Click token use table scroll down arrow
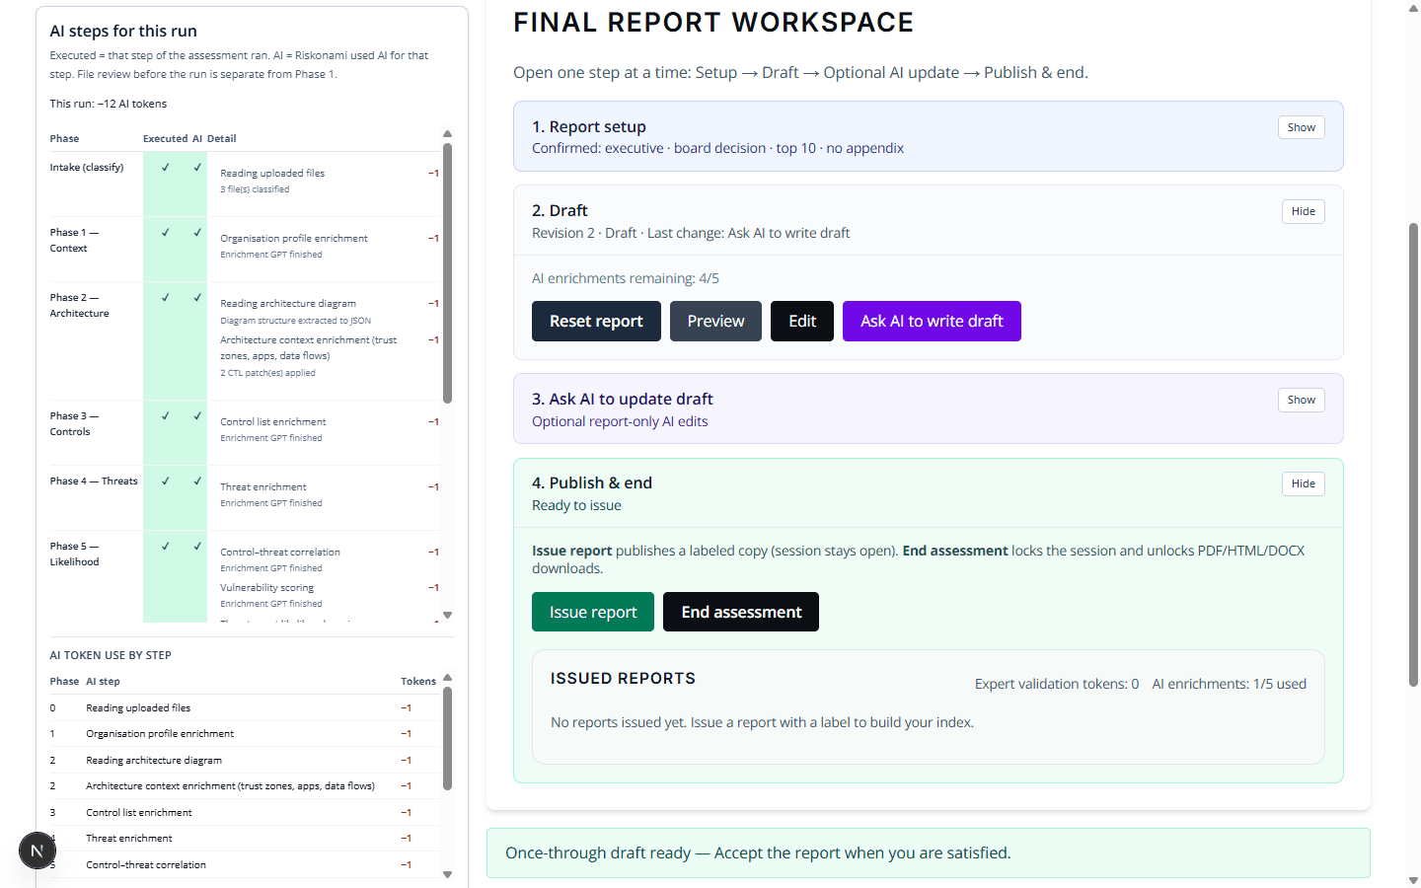This screenshot has width=1421, height=888. pos(448,874)
